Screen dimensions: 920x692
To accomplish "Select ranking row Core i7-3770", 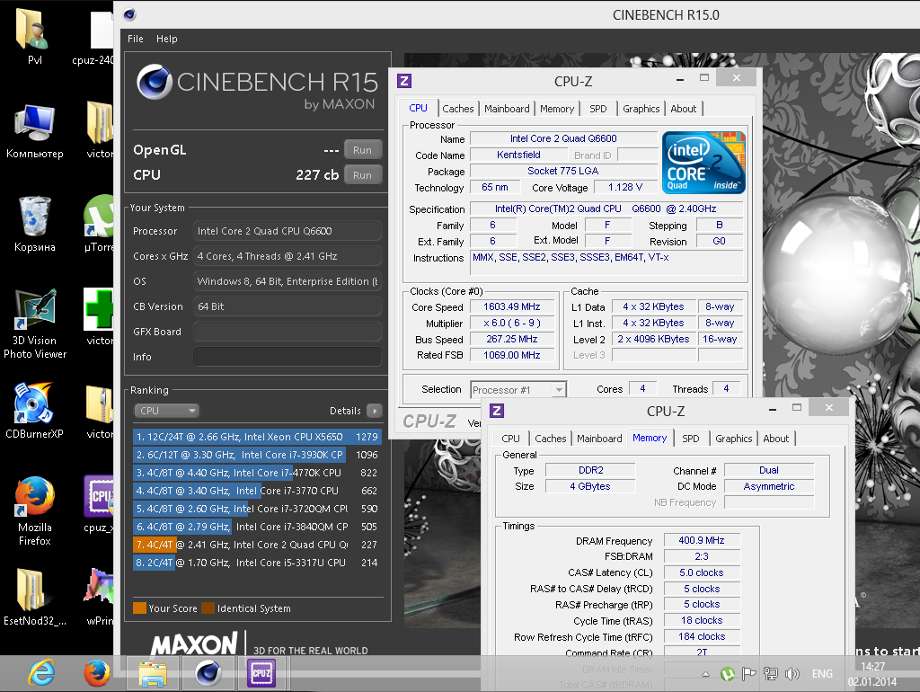I will 257,491.
